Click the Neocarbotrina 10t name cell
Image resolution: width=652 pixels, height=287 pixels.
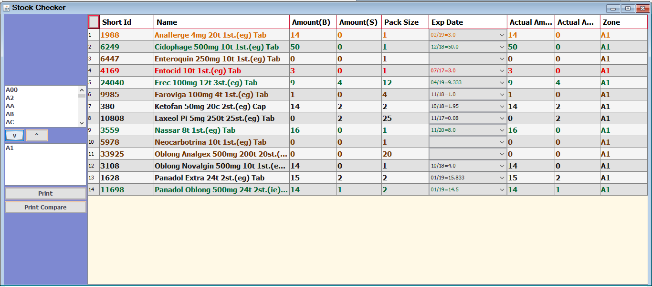(x=221, y=142)
